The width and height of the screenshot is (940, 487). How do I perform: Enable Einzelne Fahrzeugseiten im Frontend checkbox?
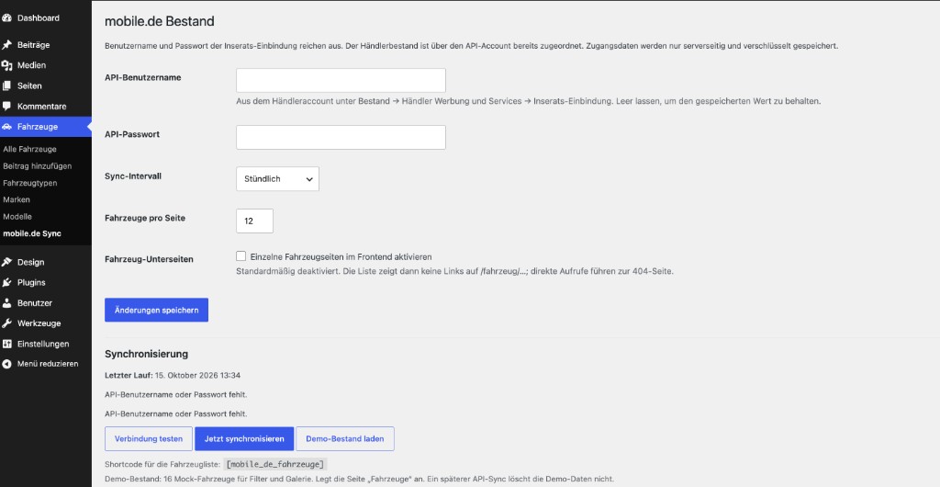pyautogui.click(x=241, y=256)
